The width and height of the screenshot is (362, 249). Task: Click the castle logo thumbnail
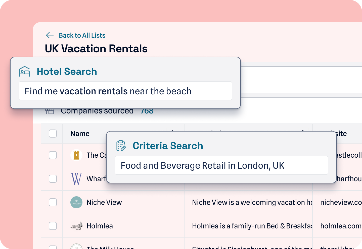76,155
